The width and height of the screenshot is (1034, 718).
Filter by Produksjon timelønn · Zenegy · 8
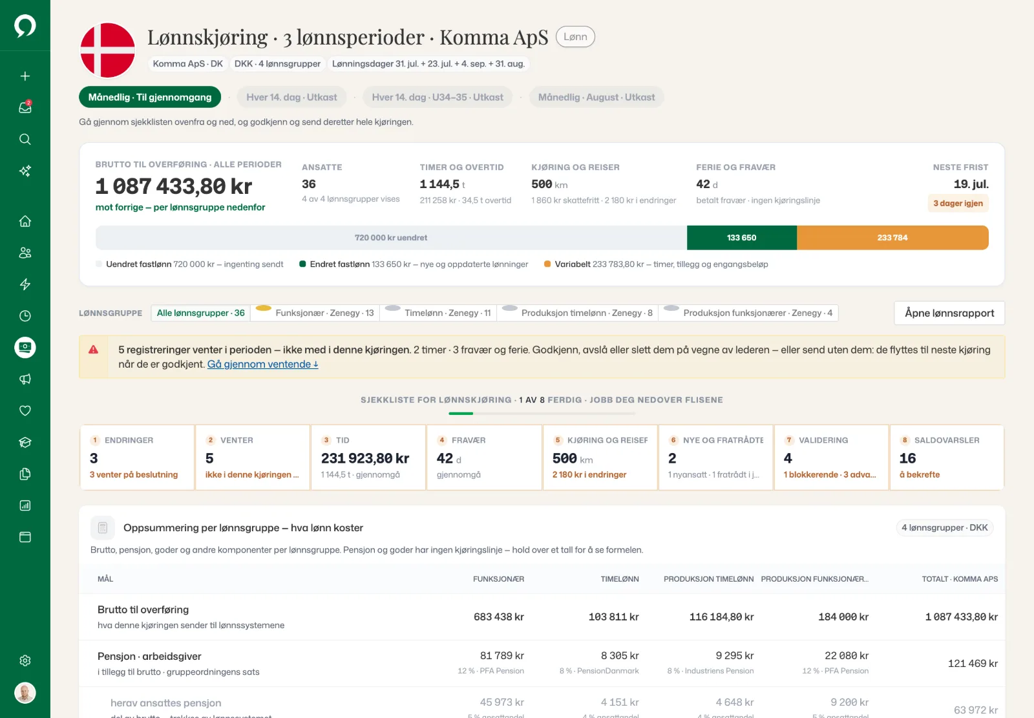[x=578, y=313]
